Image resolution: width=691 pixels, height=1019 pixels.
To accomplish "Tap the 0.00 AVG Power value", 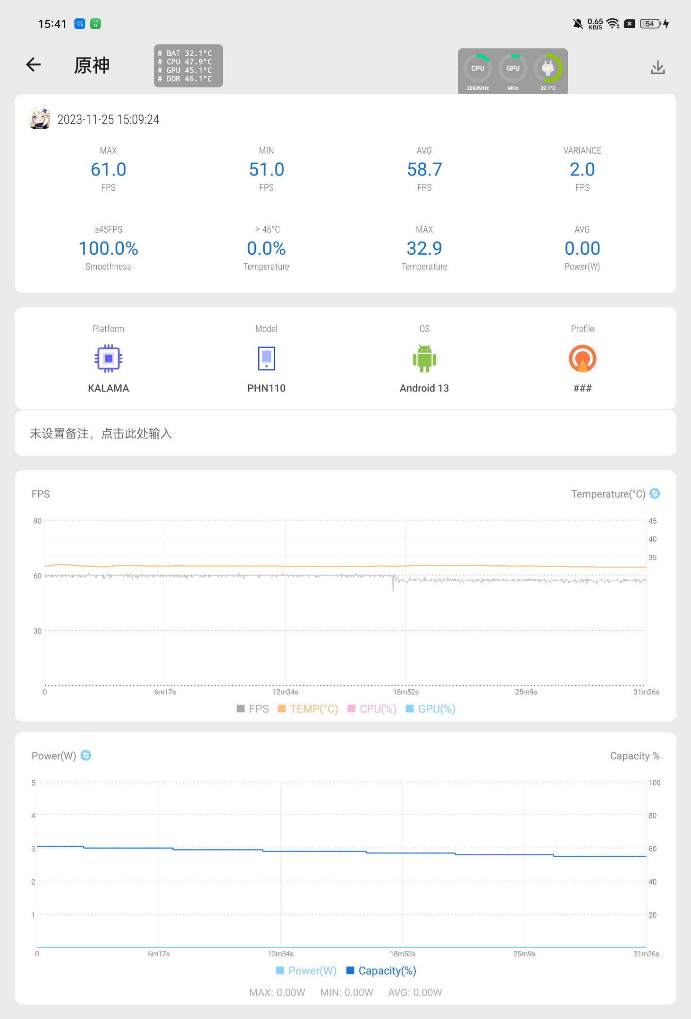I will (582, 248).
